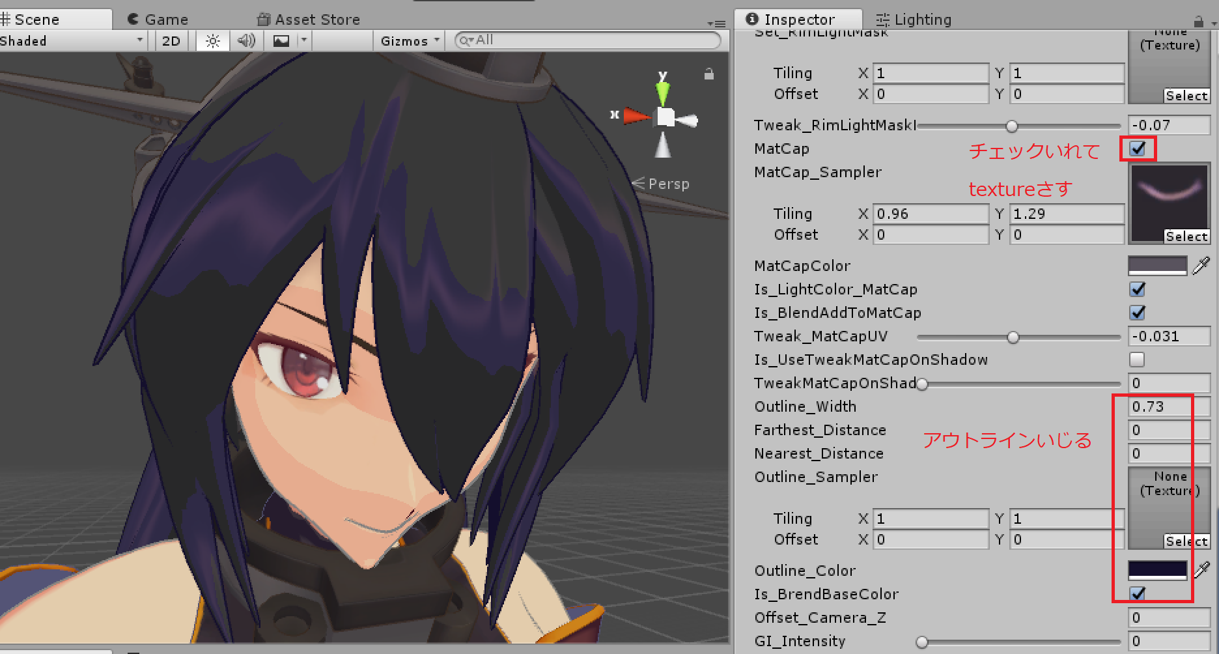This screenshot has width=1219, height=654.
Task: Click gizmo center cube
Action: pos(666,117)
